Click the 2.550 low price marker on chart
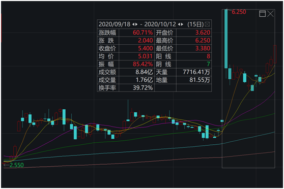Image resolution: width=284 pixels, height=189 pixels. tap(16, 165)
